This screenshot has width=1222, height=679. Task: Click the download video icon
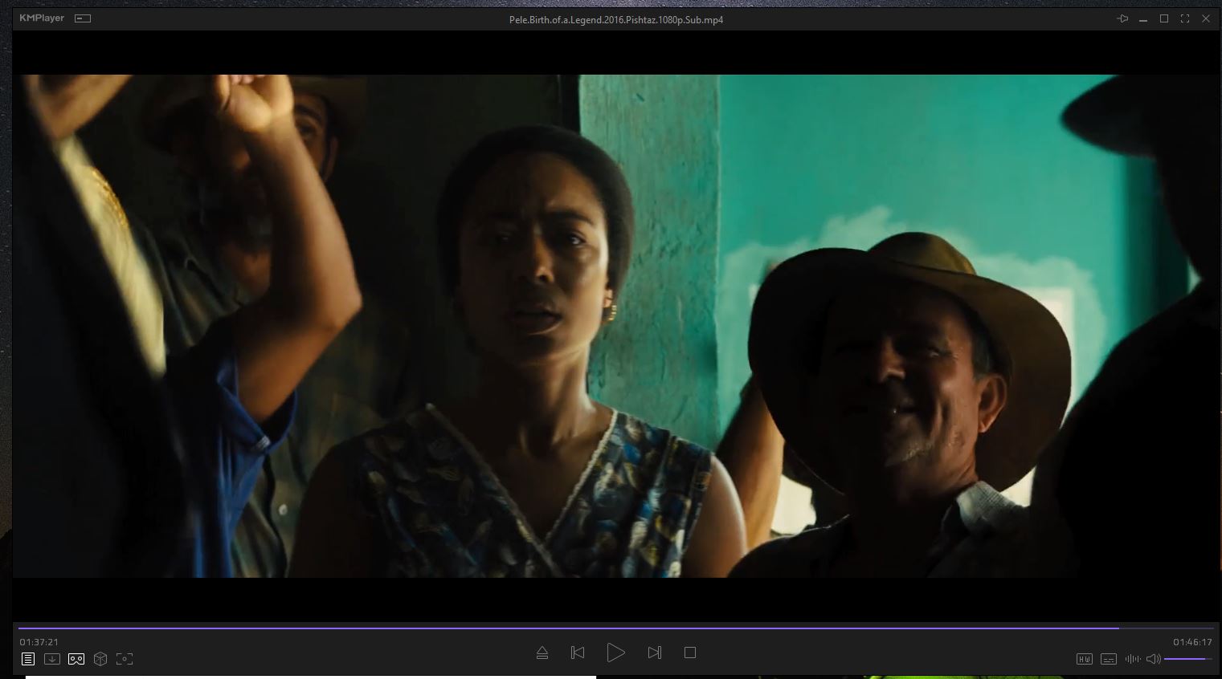52,659
